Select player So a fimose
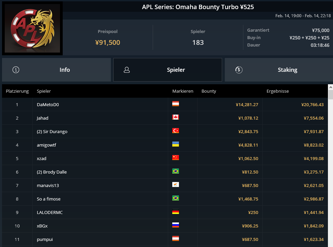The image size is (333, 247). coord(49,199)
